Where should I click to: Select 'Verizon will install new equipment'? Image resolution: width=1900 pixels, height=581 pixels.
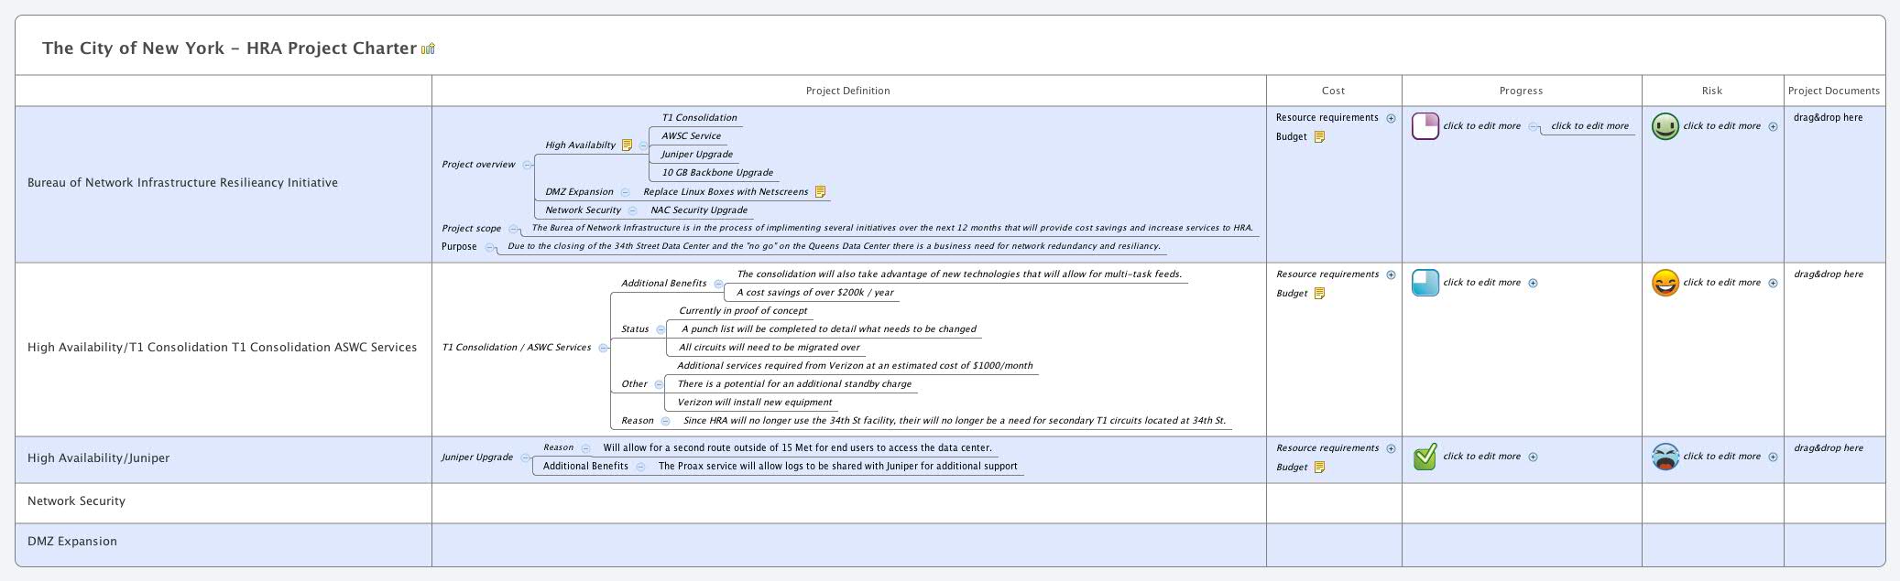(754, 403)
